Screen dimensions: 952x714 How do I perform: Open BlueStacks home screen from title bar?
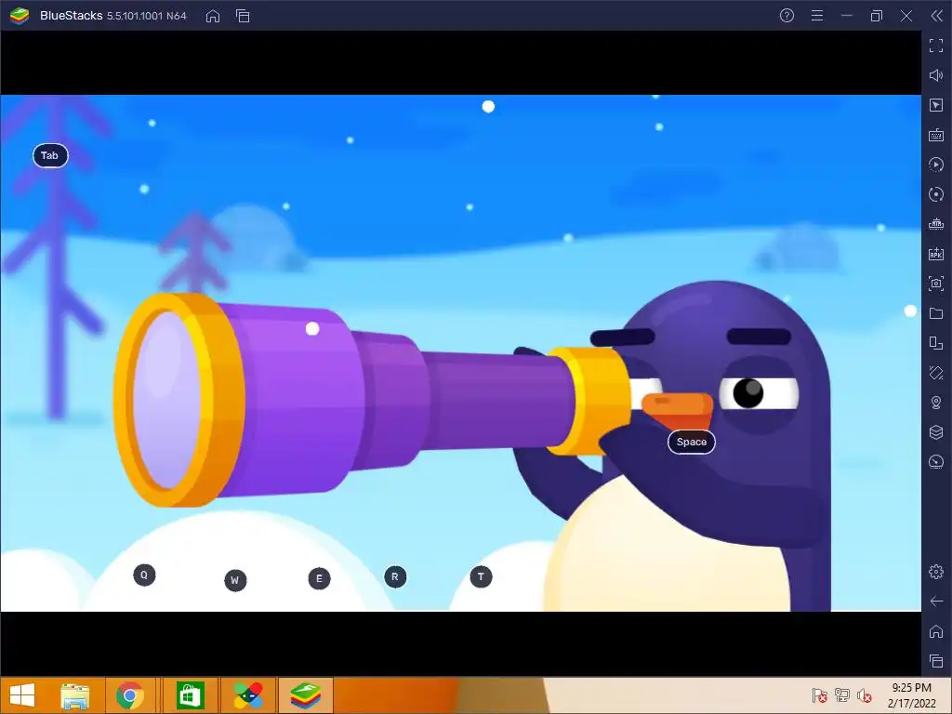point(213,16)
